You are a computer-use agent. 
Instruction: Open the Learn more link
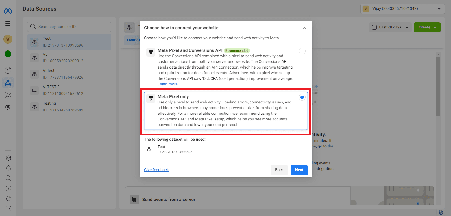point(167,84)
